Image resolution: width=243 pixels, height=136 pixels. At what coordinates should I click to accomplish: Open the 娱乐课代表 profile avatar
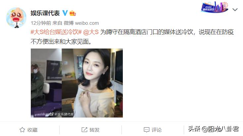click(16, 17)
